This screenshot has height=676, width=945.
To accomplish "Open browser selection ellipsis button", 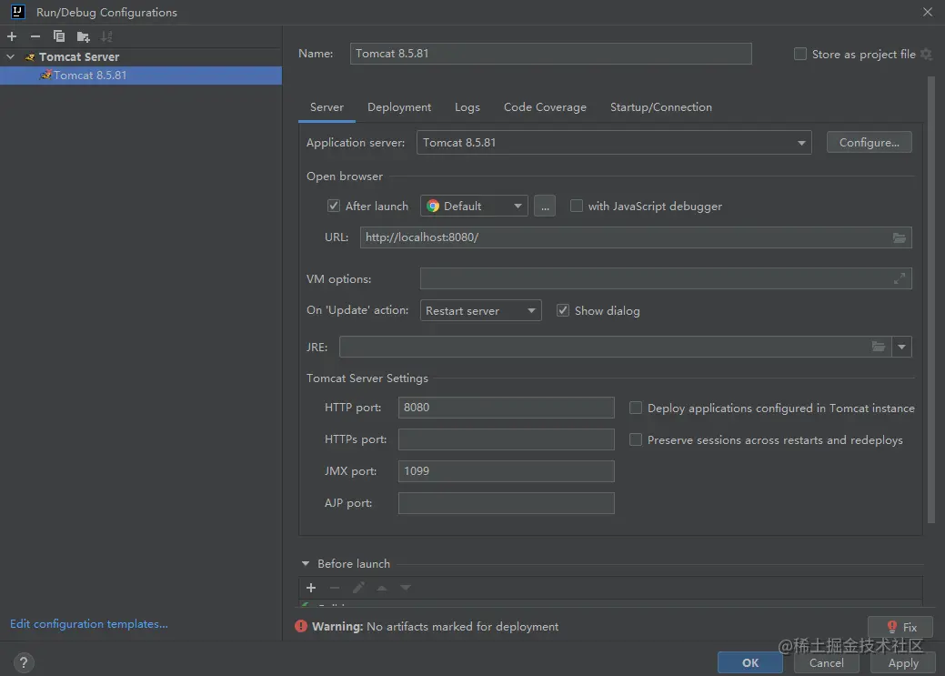I will pyautogui.click(x=545, y=207).
